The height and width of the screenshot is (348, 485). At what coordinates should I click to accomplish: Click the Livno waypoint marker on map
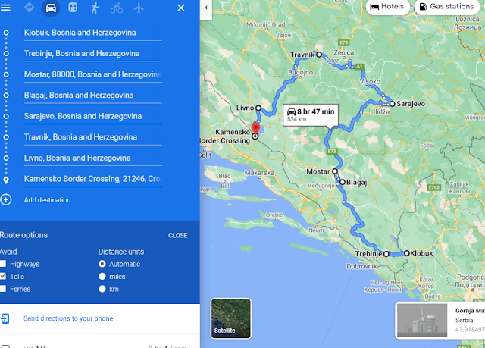tap(258, 108)
